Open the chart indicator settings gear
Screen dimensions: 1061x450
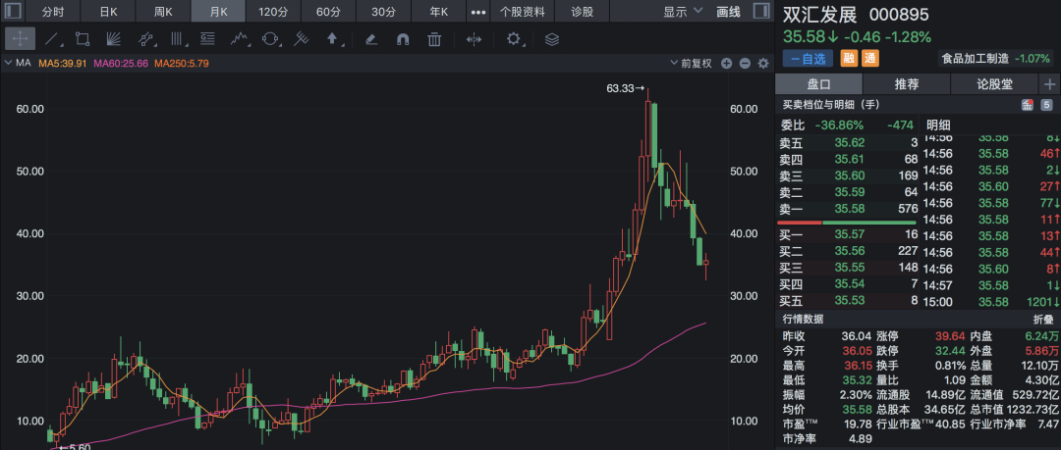point(764,64)
